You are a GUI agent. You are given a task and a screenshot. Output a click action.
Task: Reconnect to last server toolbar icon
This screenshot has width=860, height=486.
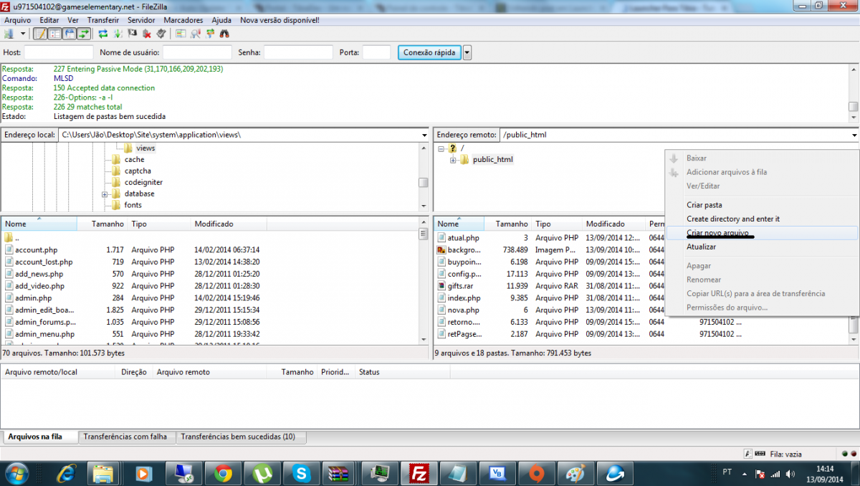pos(161,33)
